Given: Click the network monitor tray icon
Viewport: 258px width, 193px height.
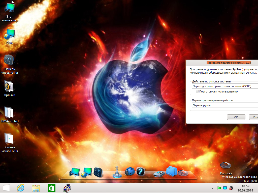Looking at the screenshot, I should [225, 188].
